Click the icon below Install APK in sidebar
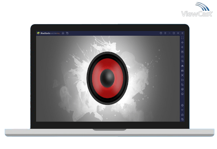This screenshot has width=217, height=149. [182, 71]
